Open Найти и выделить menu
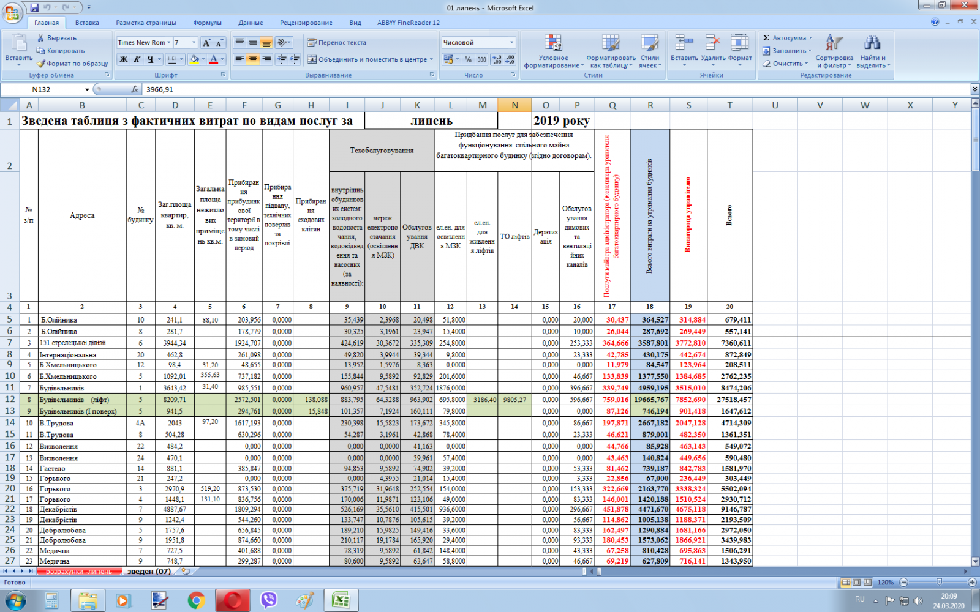980x612 pixels. click(x=872, y=51)
